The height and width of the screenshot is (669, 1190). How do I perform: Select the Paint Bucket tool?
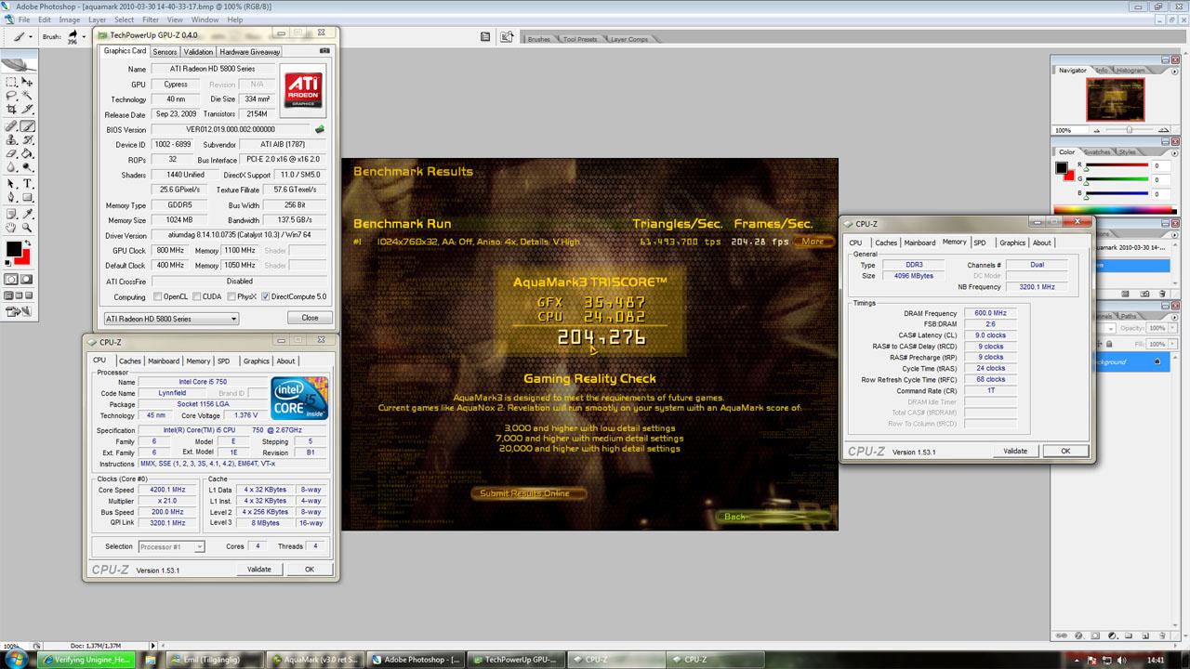(x=27, y=153)
